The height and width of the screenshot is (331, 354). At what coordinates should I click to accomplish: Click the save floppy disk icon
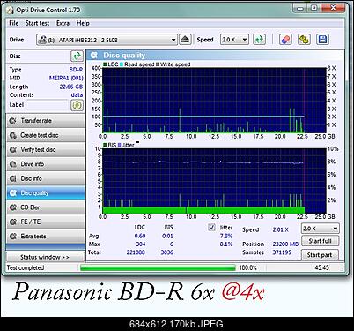pyautogui.click(x=322, y=40)
